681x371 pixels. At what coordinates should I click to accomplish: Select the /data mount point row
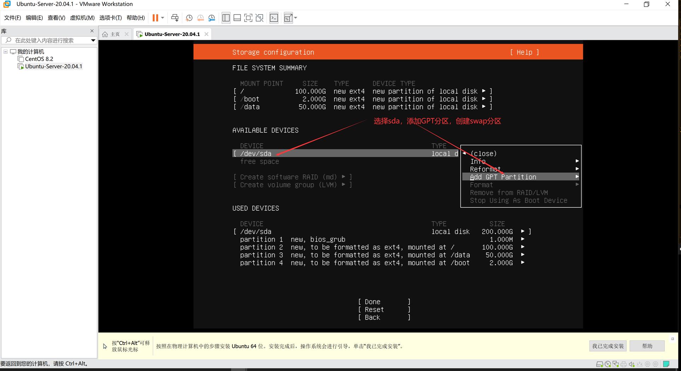[362, 107]
